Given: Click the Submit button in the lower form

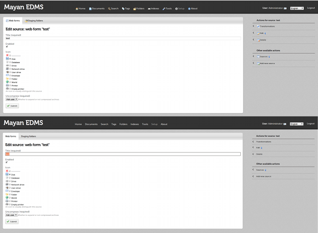Looking at the screenshot, I should [12, 222].
